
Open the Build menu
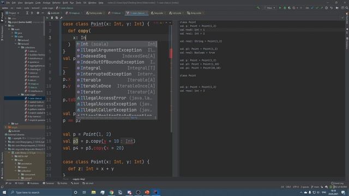[65, 3]
